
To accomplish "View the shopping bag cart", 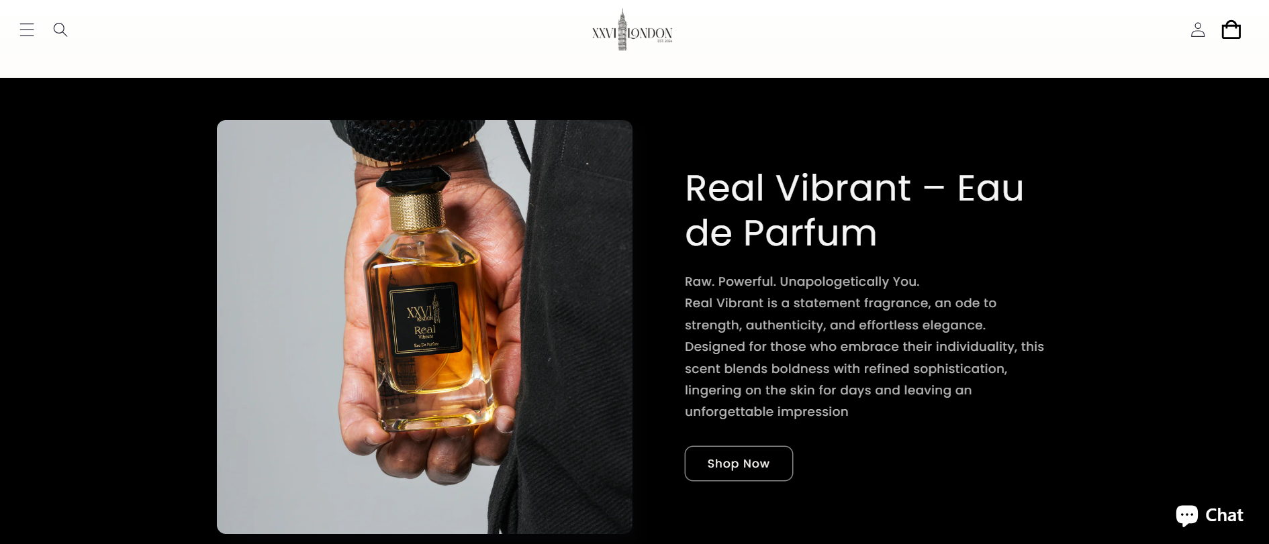I will click(x=1231, y=30).
